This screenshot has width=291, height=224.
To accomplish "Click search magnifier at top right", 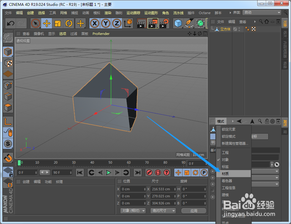I will pos(285,12).
